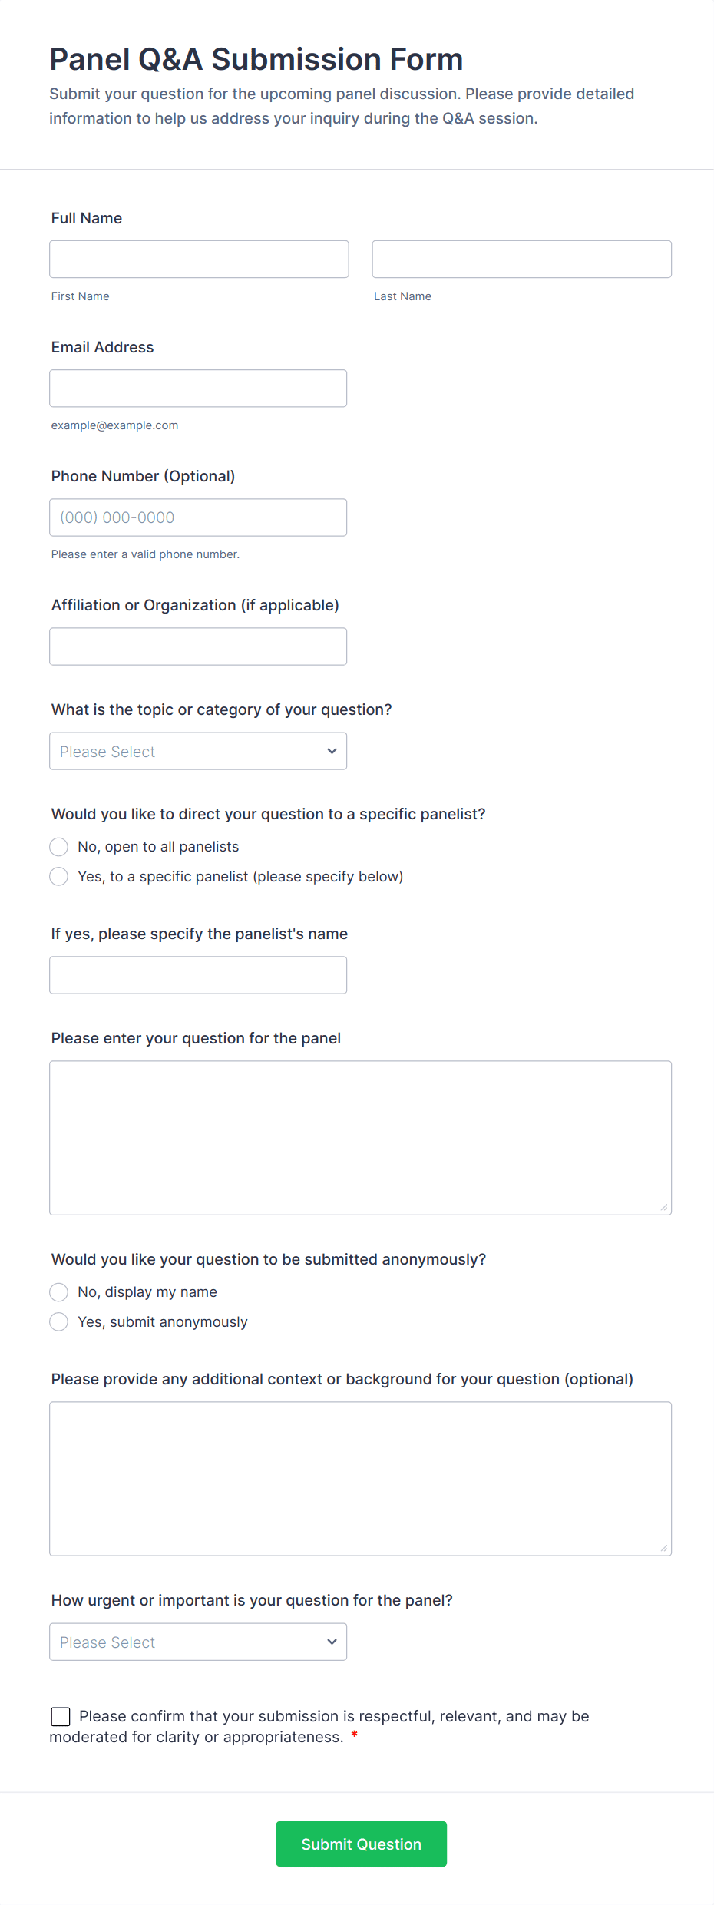Screen dimensions: 714x1905
Task: Choose "No, display my name" option
Action: pyautogui.click(x=59, y=1291)
